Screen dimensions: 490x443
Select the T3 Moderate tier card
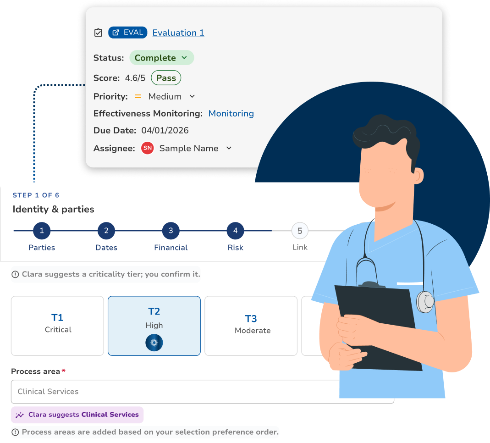click(251, 326)
